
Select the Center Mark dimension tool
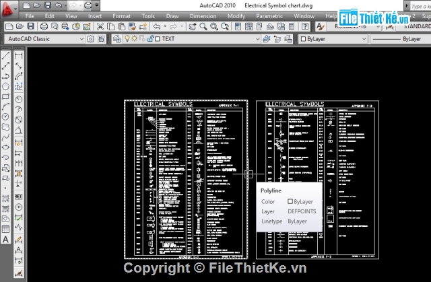18,207
